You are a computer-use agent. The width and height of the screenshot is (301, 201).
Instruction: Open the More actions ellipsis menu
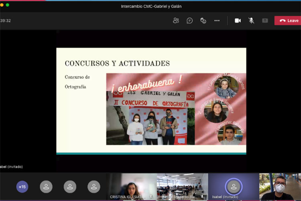217,21
